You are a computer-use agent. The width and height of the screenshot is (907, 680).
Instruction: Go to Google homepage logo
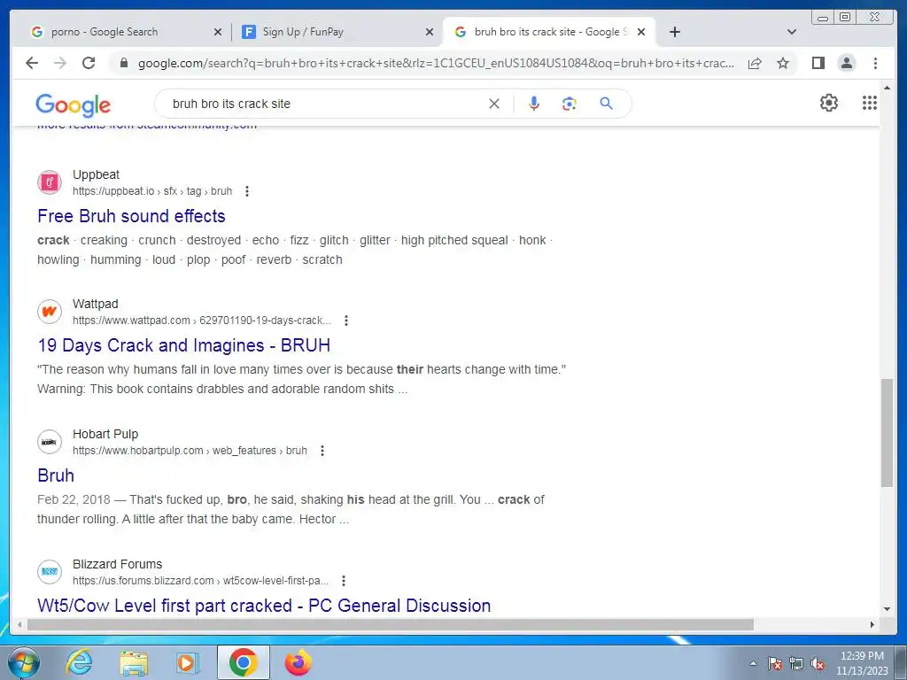click(73, 104)
